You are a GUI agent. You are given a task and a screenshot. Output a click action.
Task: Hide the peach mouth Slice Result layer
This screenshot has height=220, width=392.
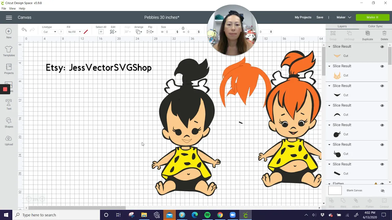coord(382,47)
